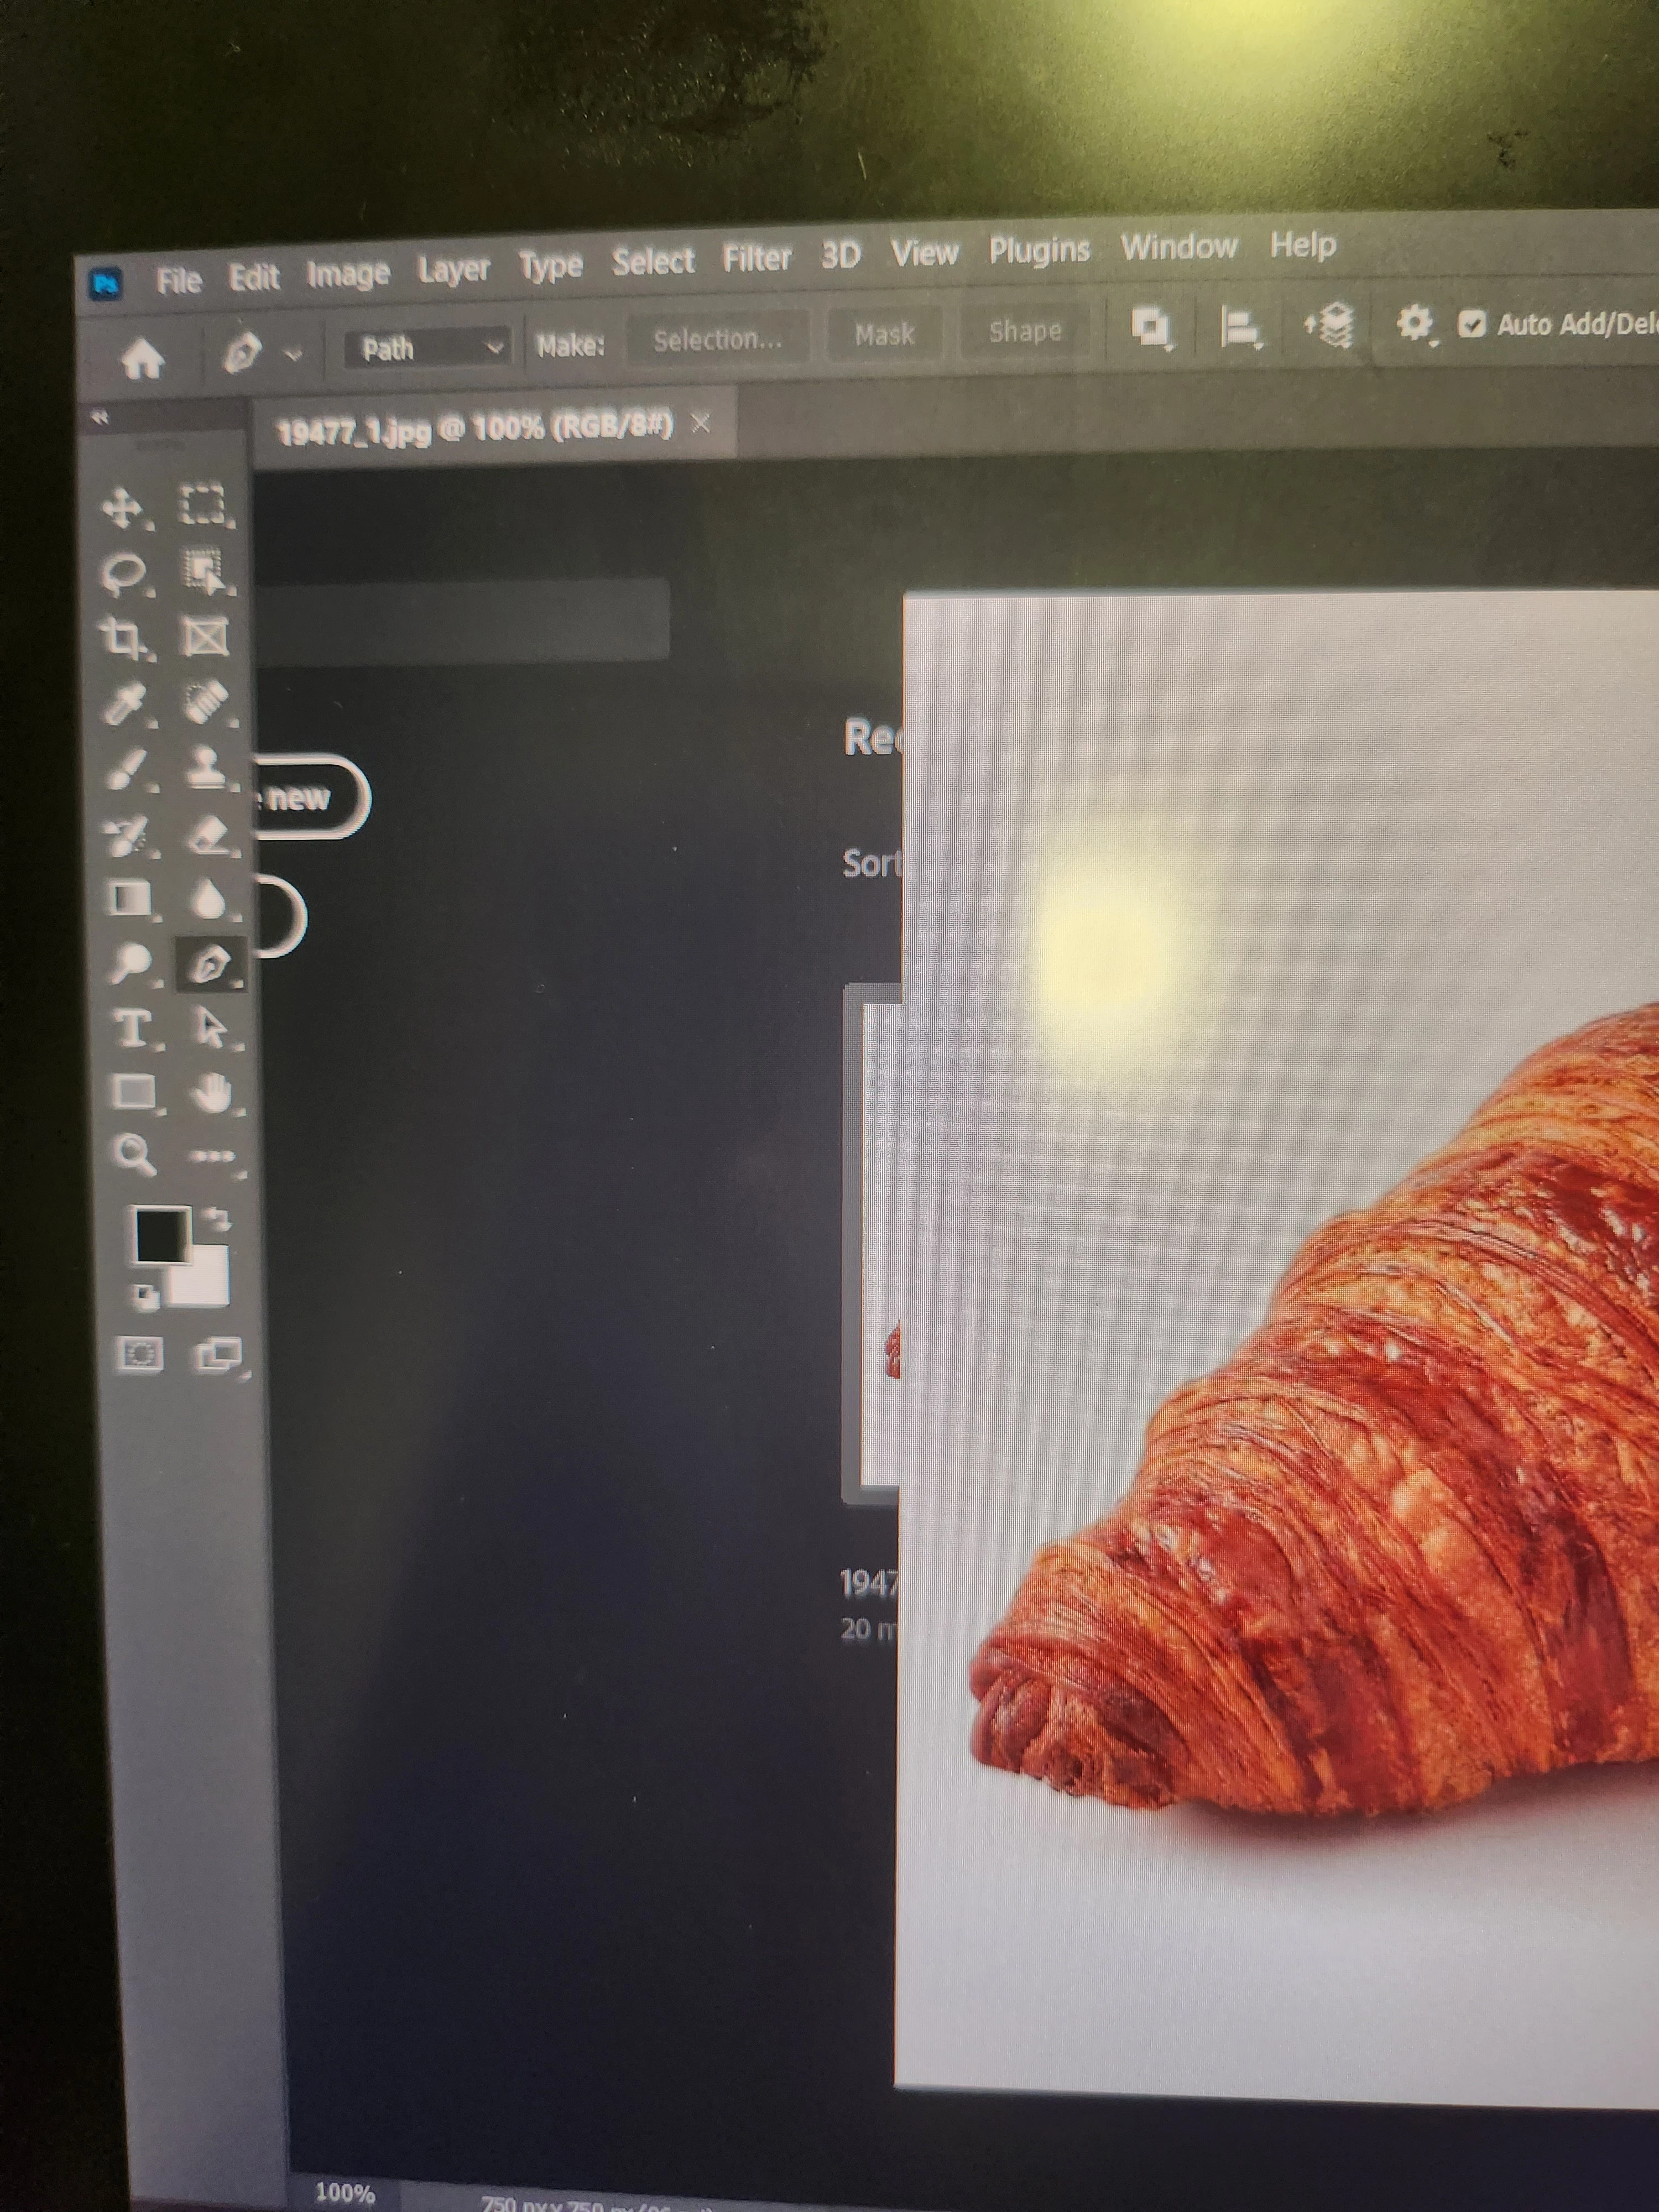Select the Zoom tool
This screenshot has width=1659, height=2212.
[x=133, y=1153]
